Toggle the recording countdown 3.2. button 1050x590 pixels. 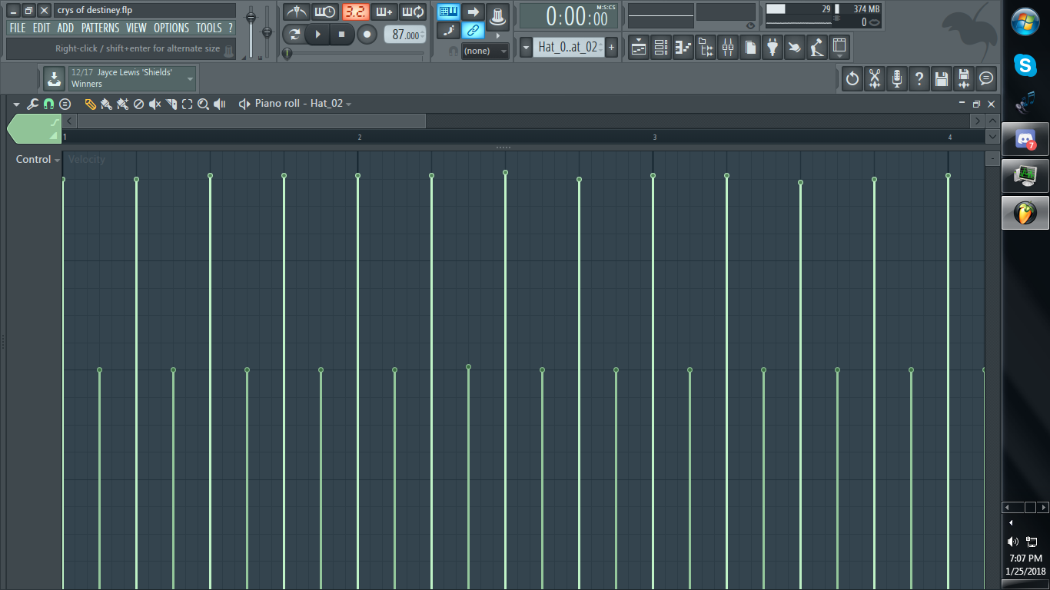pyautogui.click(x=355, y=12)
